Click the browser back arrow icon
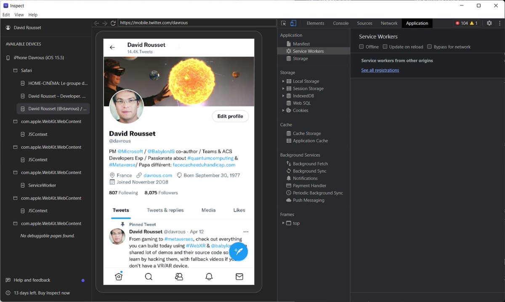The height and width of the screenshot is (302, 505). [97, 23]
